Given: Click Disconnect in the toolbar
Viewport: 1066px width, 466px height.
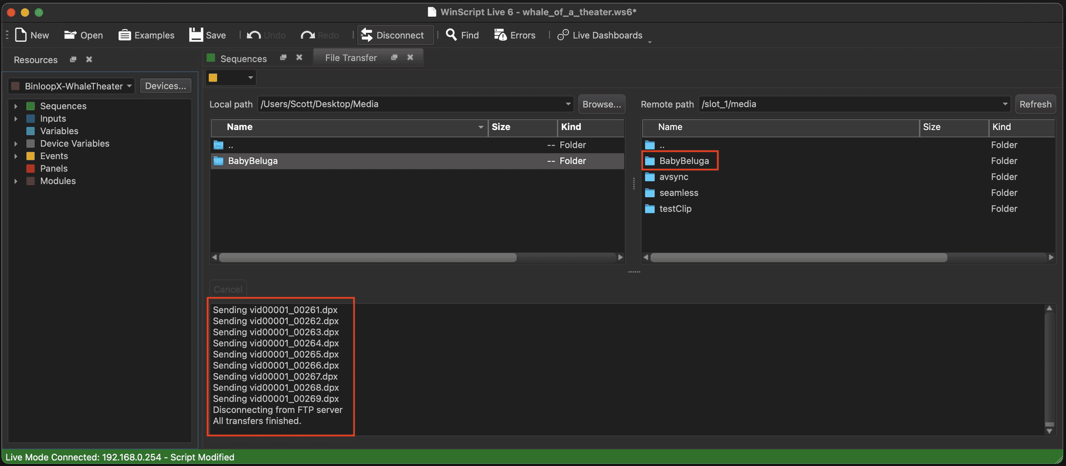Looking at the screenshot, I should (393, 35).
